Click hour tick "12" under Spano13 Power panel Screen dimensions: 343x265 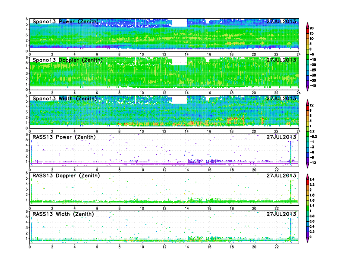click(x=164, y=55)
